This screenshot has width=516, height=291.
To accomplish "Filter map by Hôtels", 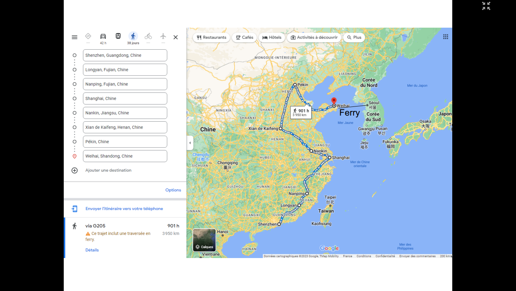I will 272,38.
